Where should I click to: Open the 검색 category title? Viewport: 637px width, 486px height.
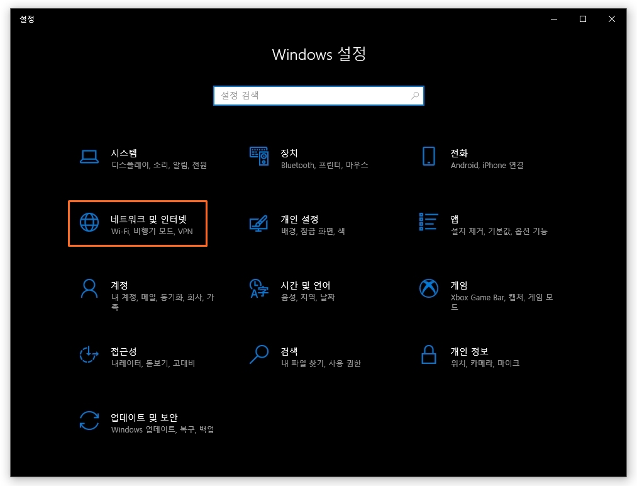(x=289, y=351)
